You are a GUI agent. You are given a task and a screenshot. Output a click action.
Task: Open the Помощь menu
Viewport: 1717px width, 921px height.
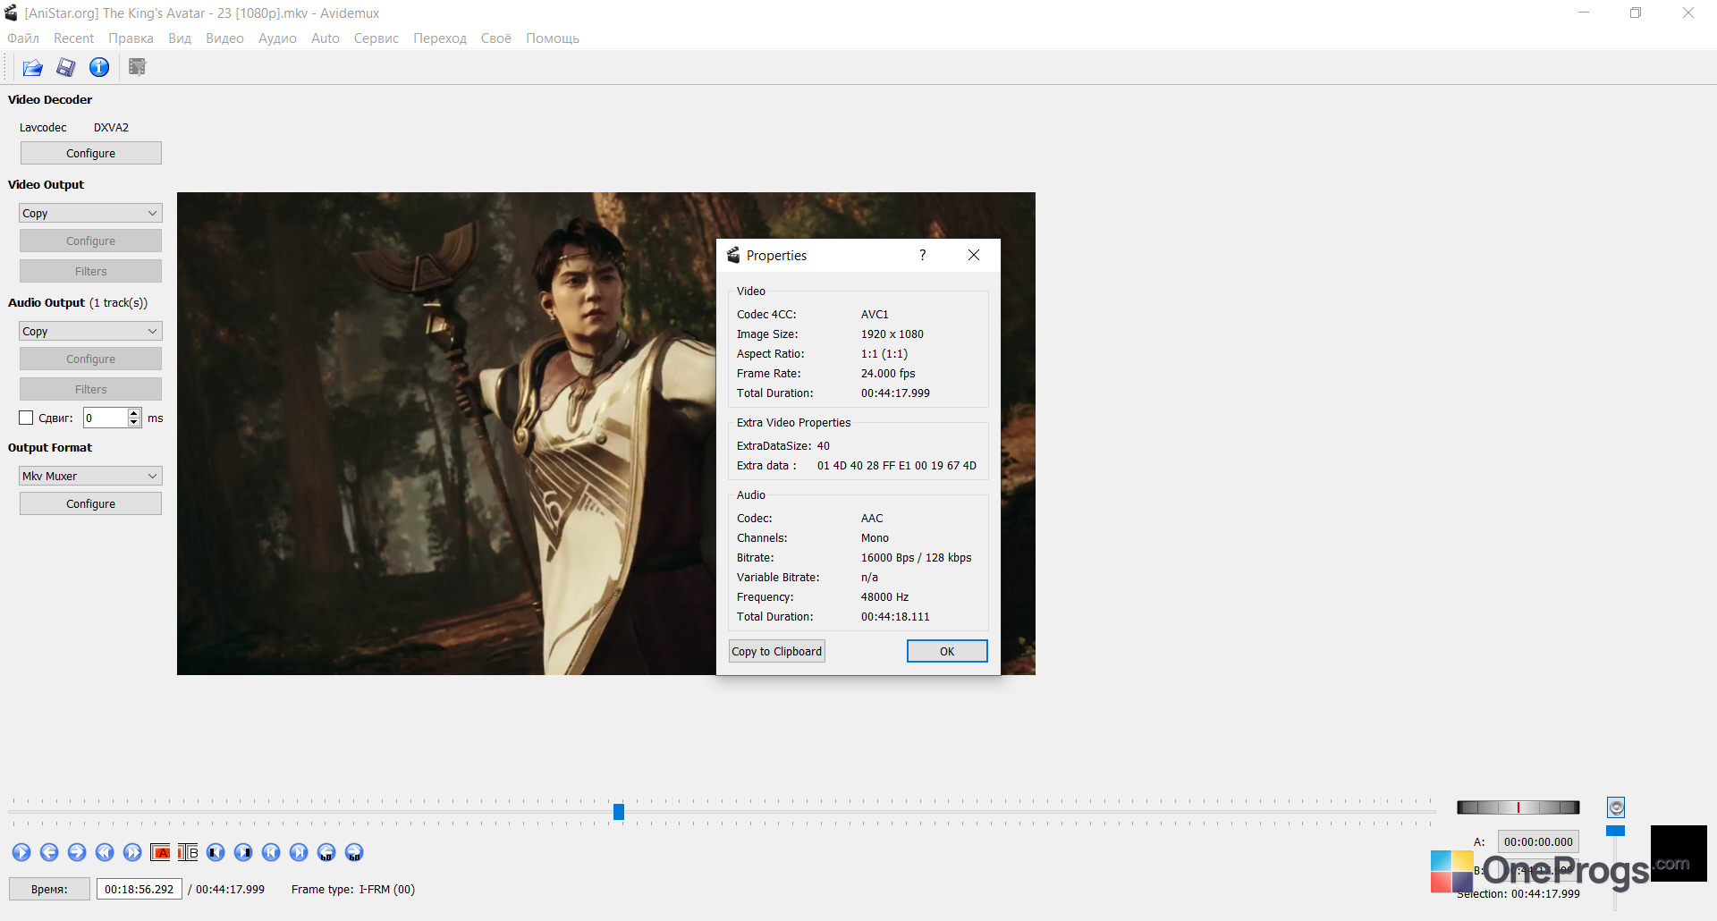point(553,38)
